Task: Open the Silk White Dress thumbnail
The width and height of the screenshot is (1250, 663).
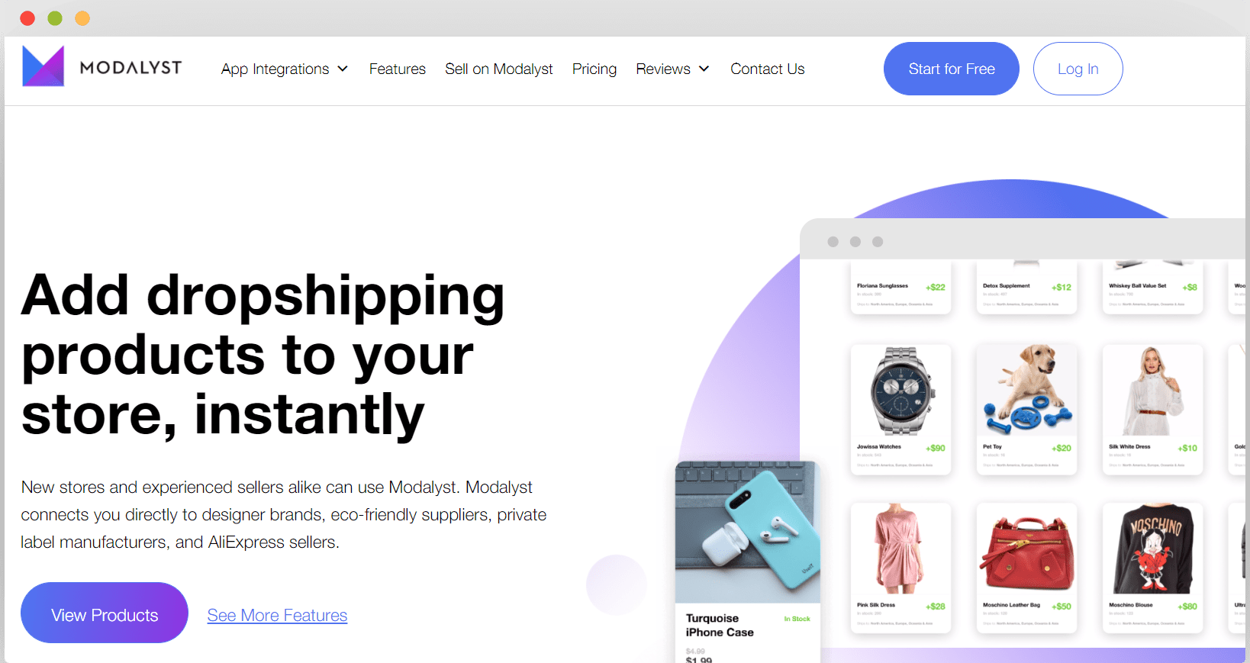Action: click(1152, 391)
